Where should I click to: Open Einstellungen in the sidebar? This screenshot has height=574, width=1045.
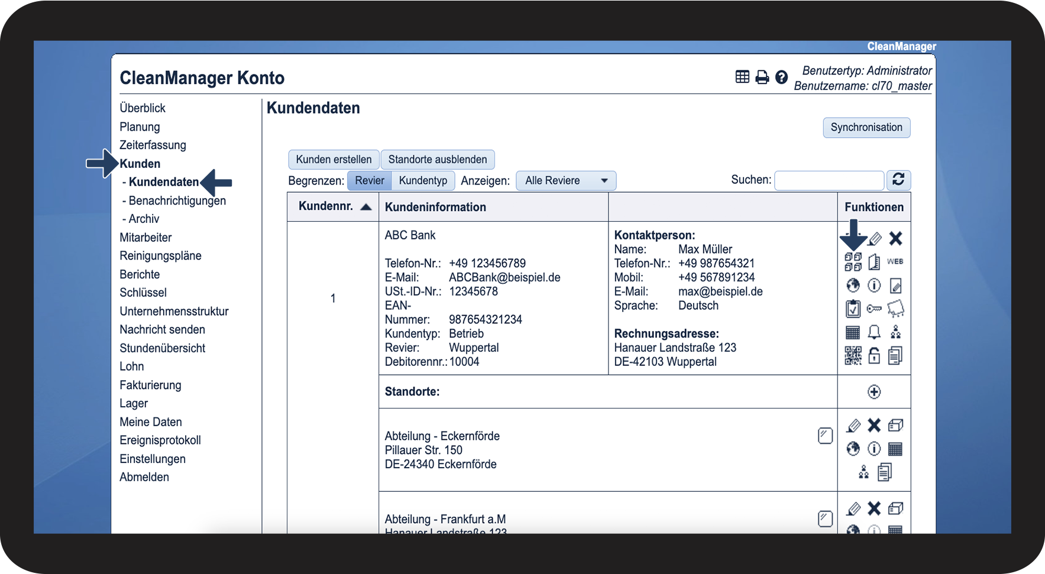point(153,459)
